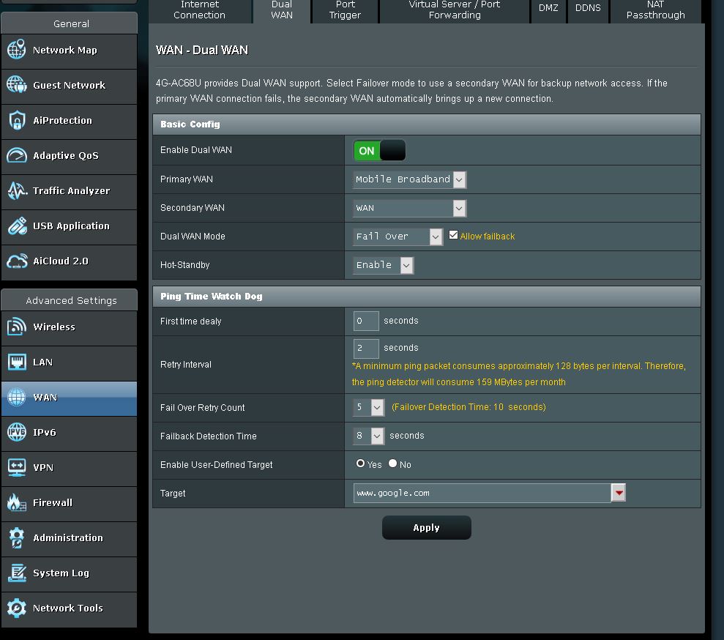Select No for User-Defined Target
Screen dimensions: 724x640
[x=393, y=464]
